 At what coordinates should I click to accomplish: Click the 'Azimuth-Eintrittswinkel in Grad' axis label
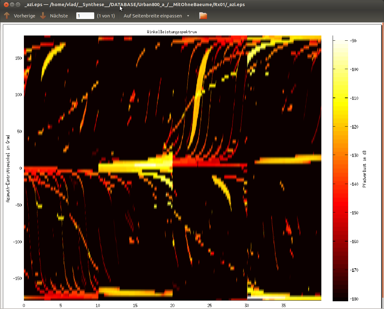(8, 168)
